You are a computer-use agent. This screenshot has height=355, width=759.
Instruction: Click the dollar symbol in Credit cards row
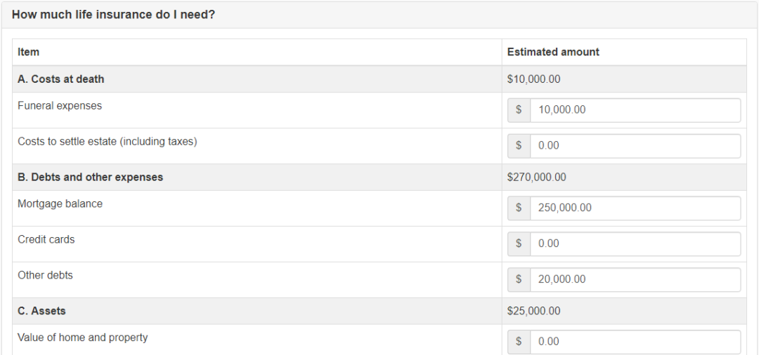(x=519, y=244)
